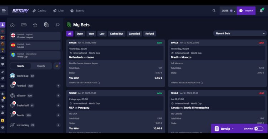Filter bets by Cancelled
Image resolution: width=268 pixels, height=139 pixels.
point(134,34)
